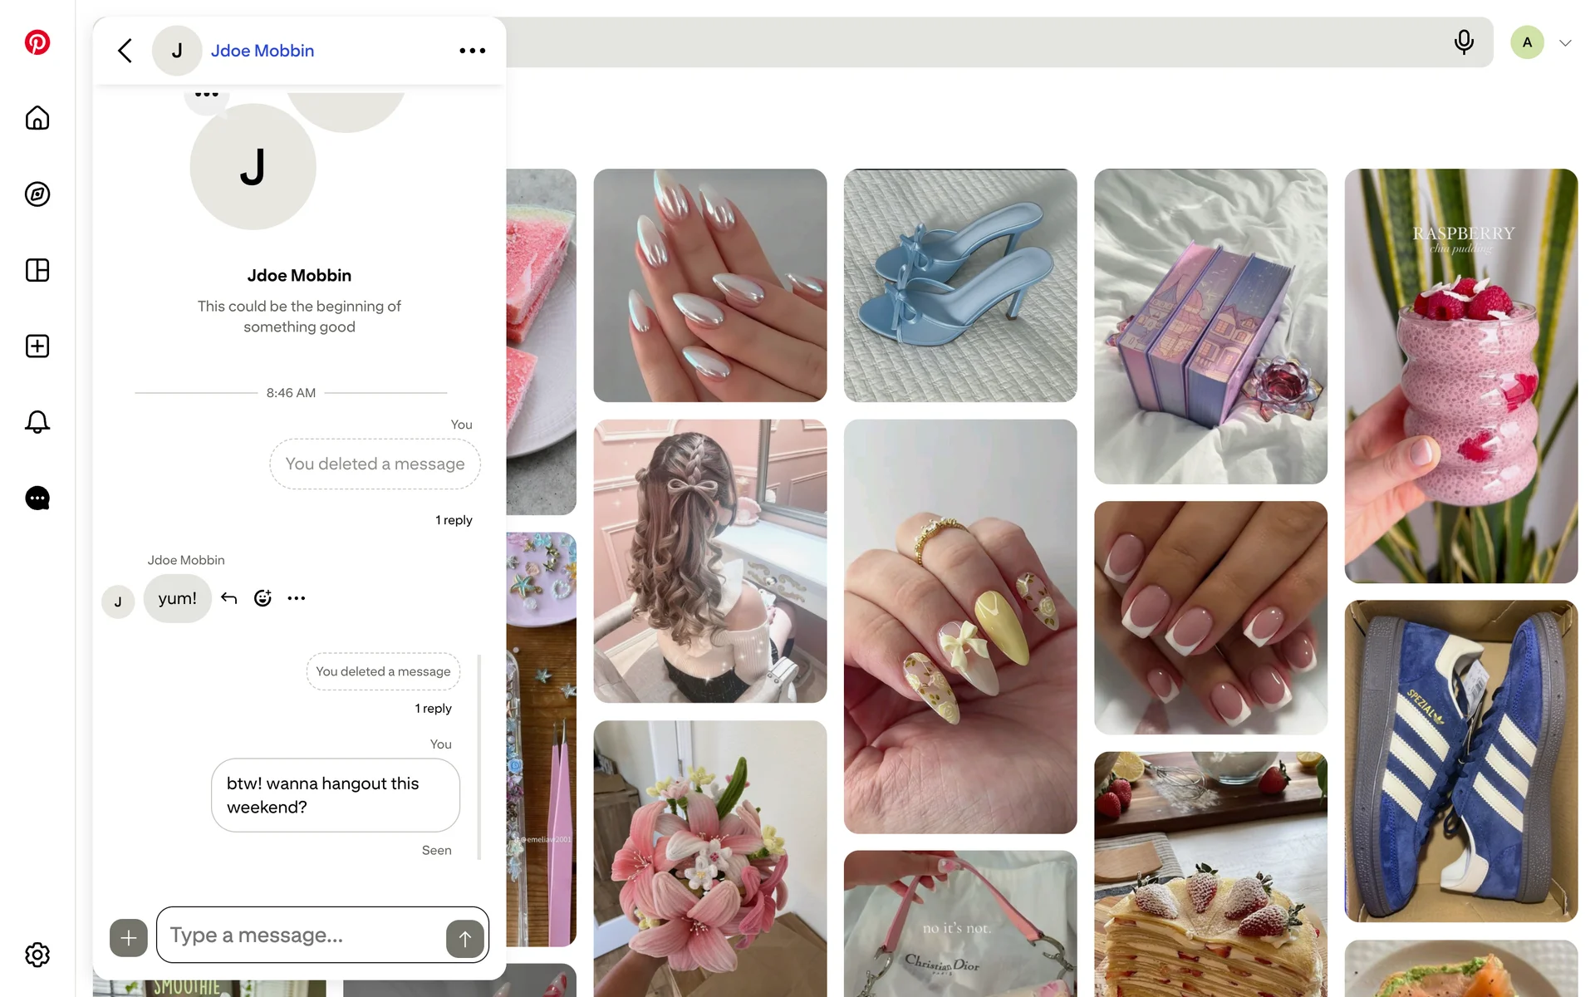Click the microphone voice search icon
Viewport: 1595px width, 997px height.
point(1464,42)
